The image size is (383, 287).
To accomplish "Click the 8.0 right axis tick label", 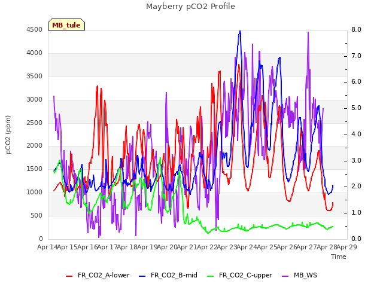I will coord(356,29).
